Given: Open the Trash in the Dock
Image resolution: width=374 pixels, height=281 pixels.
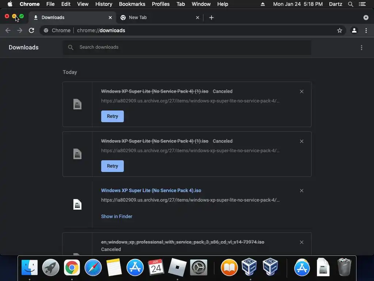Looking at the screenshot, I should (x=344, y=267).
